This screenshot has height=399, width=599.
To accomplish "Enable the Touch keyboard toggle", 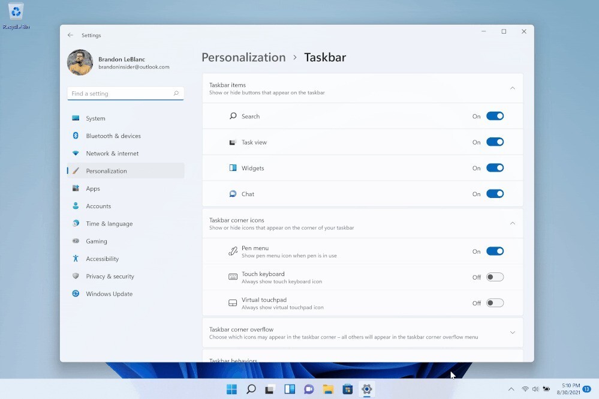I will tap(495, 277).
